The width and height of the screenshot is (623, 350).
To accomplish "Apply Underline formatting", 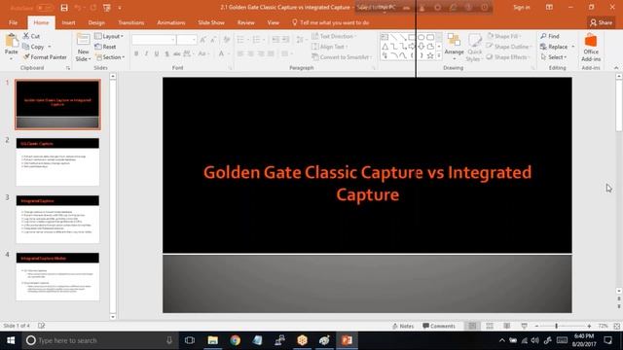I will 157,53.
